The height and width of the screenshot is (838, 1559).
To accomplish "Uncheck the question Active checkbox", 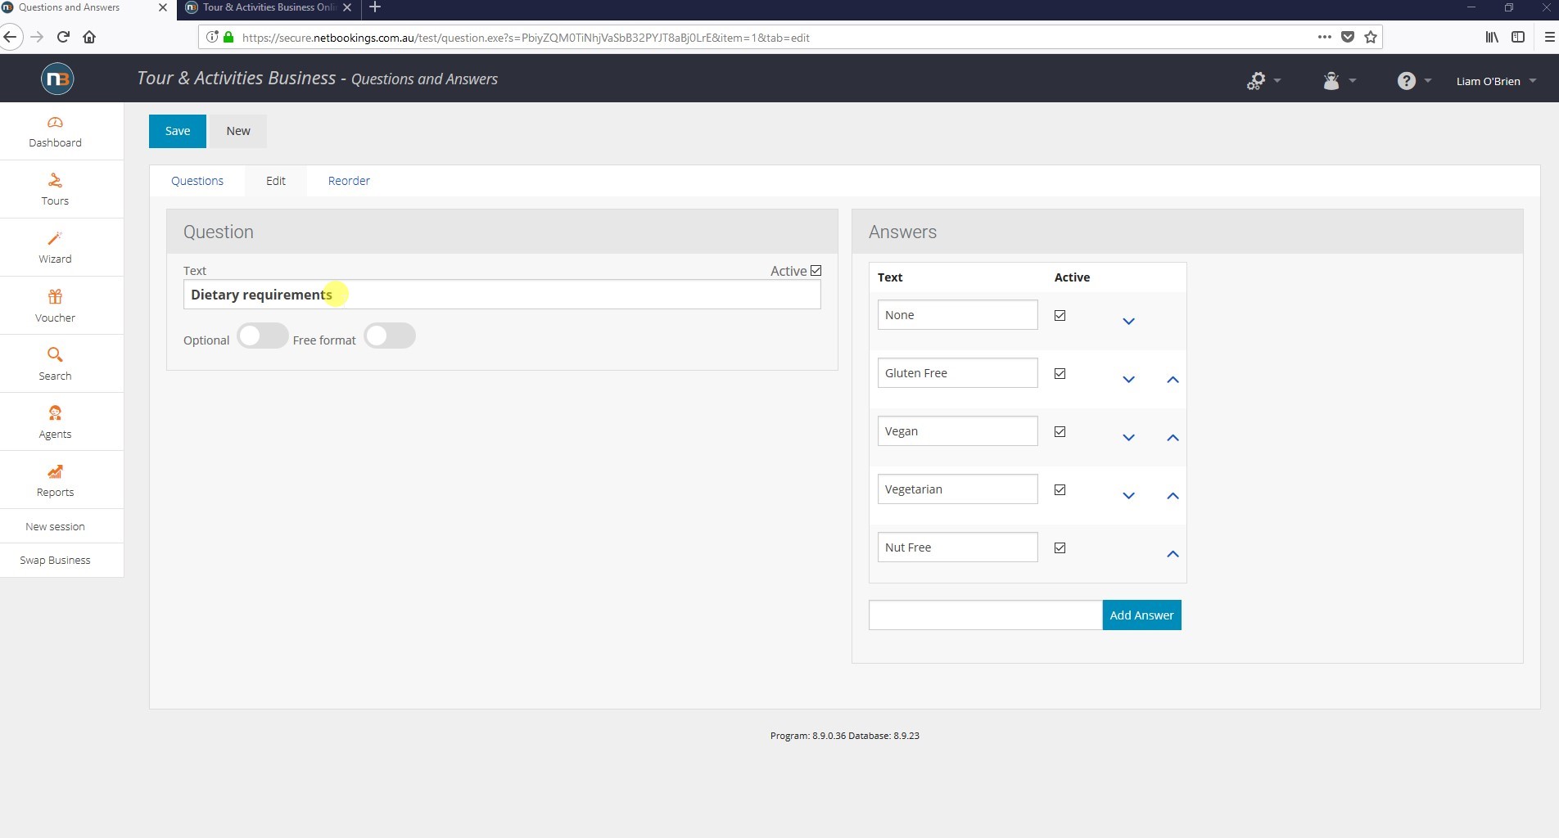I will 816,271.
